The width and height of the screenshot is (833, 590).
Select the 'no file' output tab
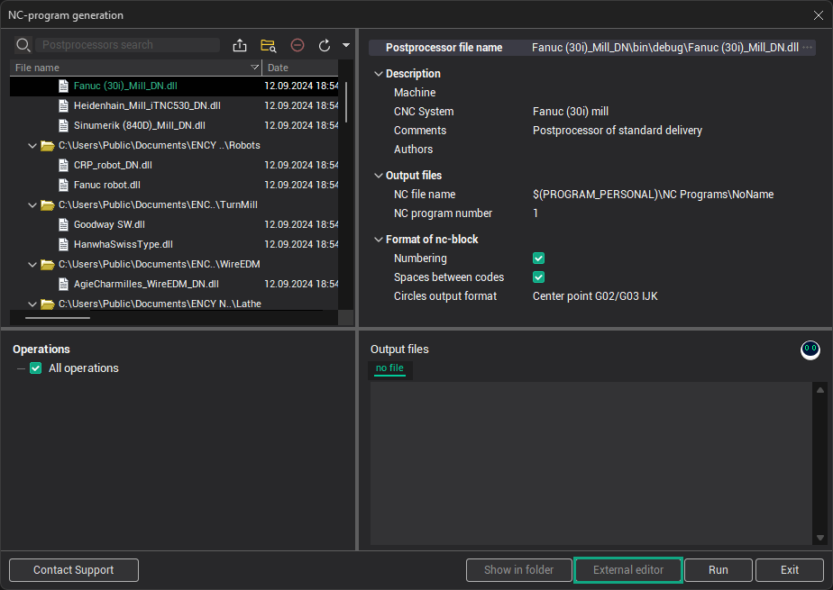[x=390, y=368]
